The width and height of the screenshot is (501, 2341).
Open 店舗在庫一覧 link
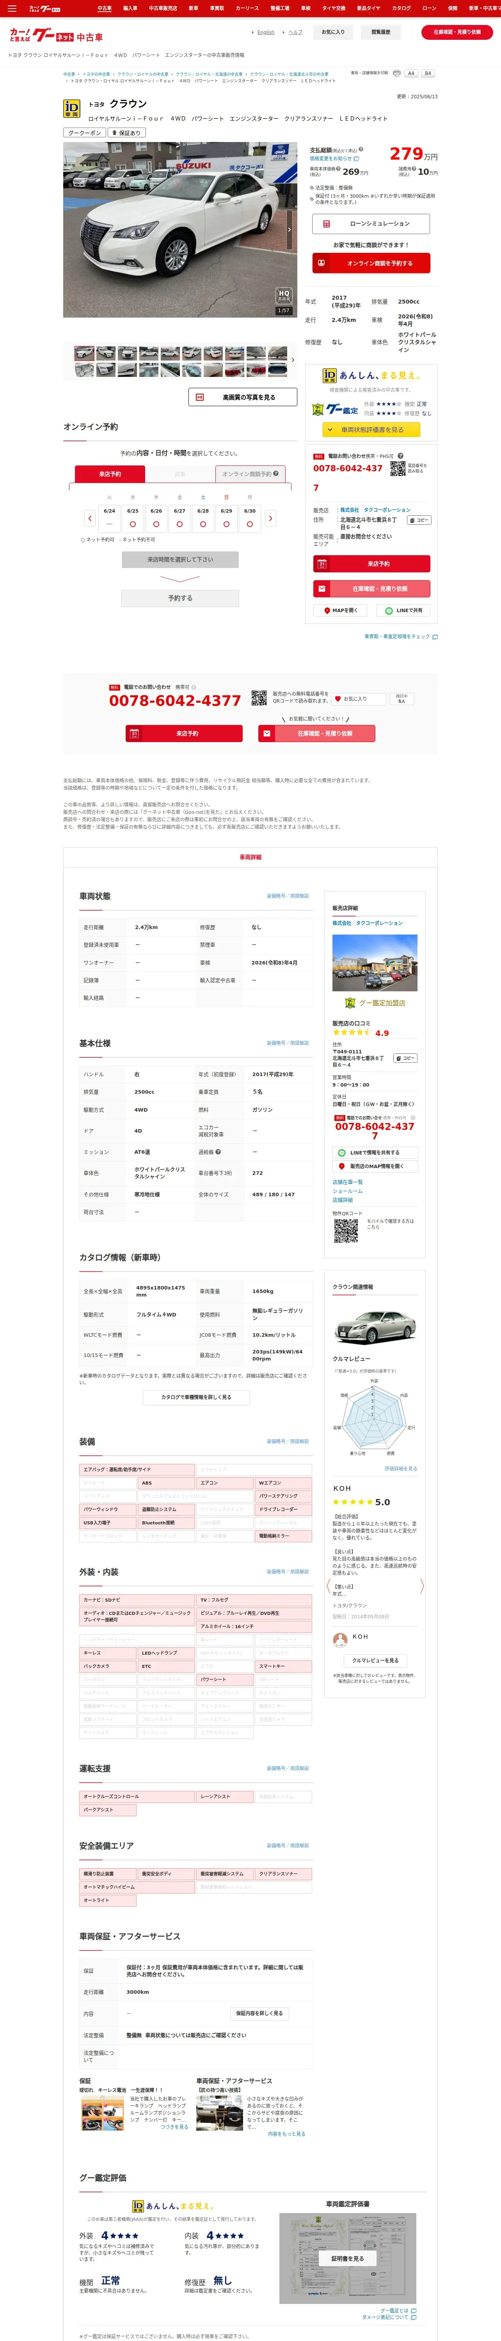click(347, 1182)
